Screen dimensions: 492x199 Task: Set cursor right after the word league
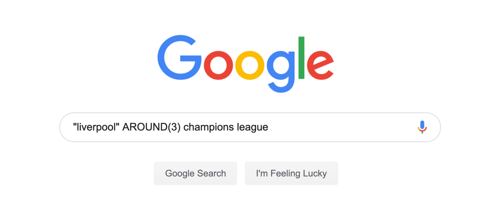pyautogui.click(x=269, y=127)
